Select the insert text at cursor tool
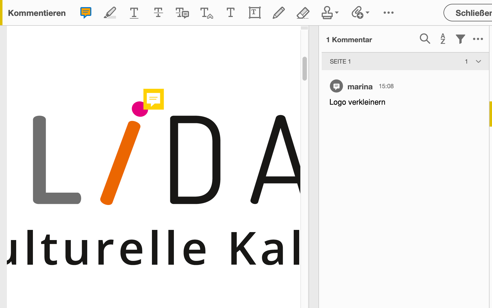The width and height of the screenshot is (492, 308). [206, 13]
